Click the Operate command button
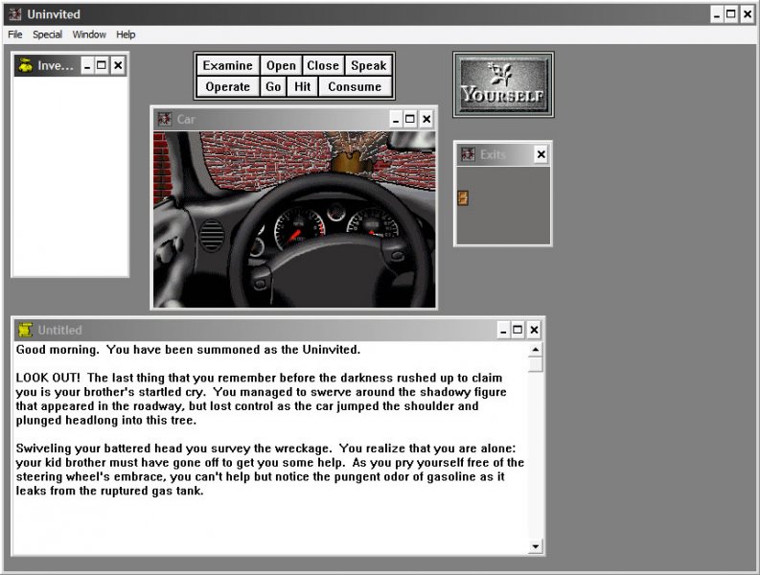 pyautogui.click(x=227, y=87)
